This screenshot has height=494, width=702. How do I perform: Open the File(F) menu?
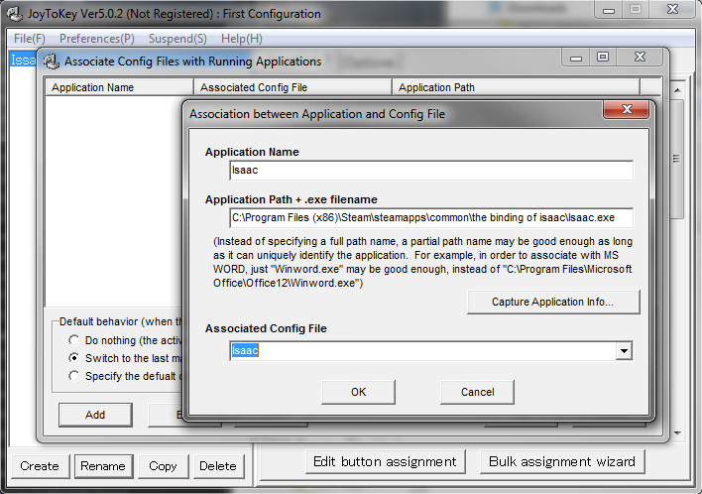tap(29, 39)
